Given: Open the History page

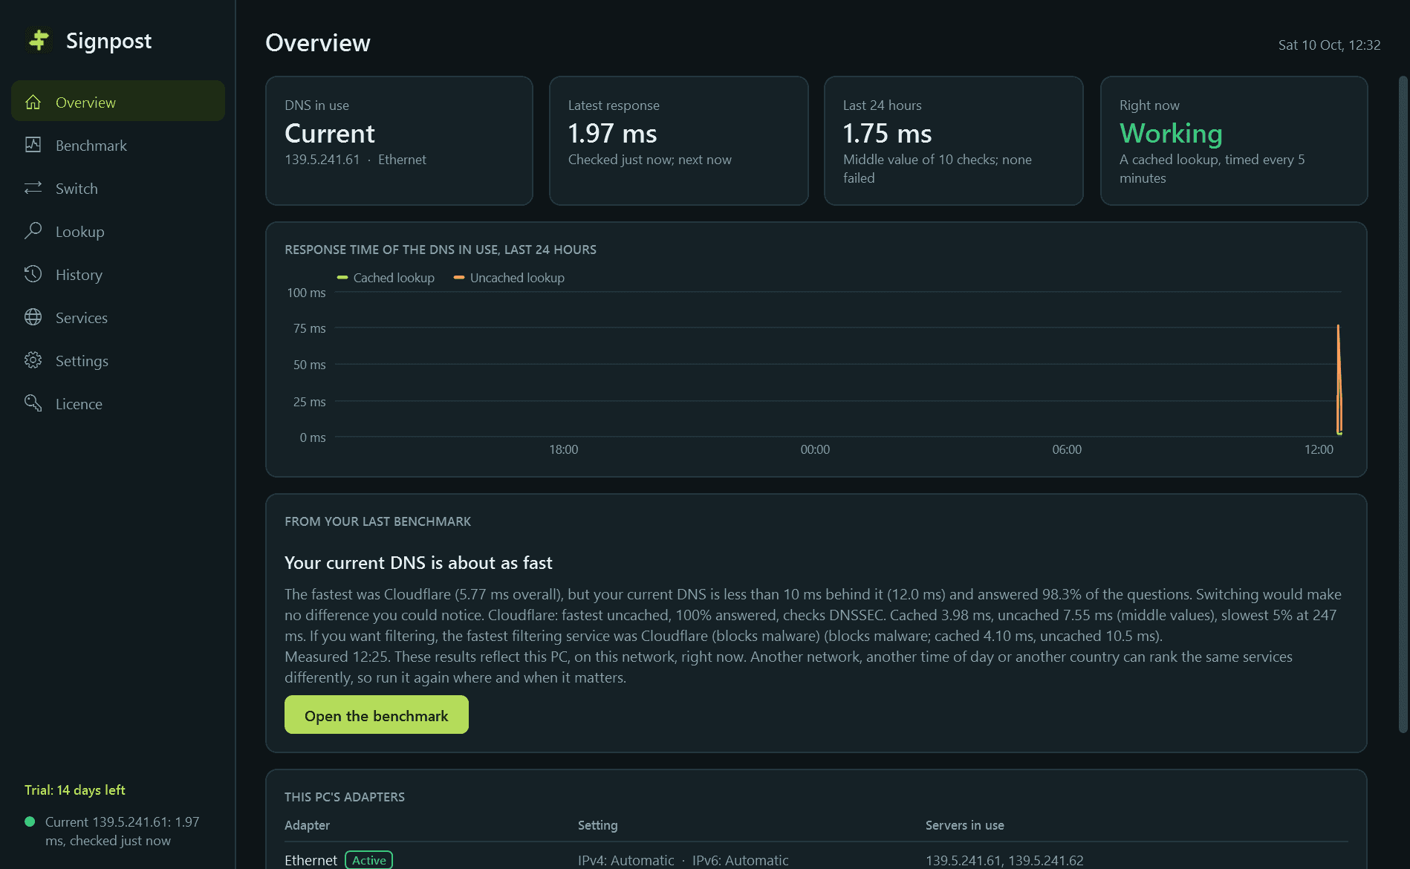Looking at the screenshot, I should pyautogui.click(x=118, y=274).
